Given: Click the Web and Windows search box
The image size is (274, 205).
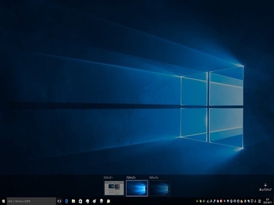Looking at the screenshot, I should (31, 201).
